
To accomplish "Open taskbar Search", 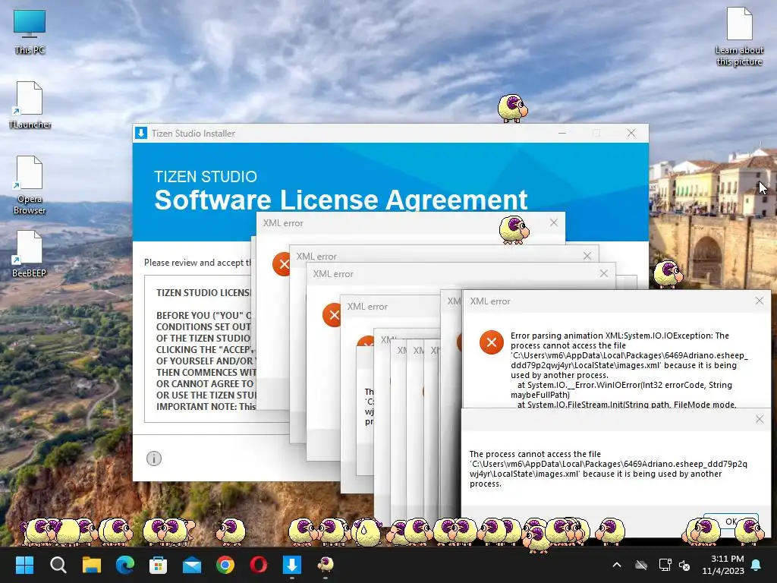I will pos(58,565).
